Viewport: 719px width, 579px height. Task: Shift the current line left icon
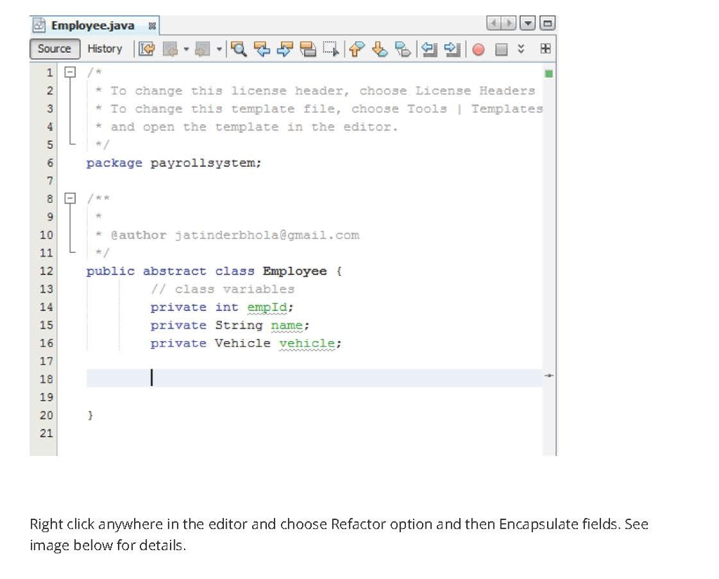pyautogui.click(x=430, y=49)
